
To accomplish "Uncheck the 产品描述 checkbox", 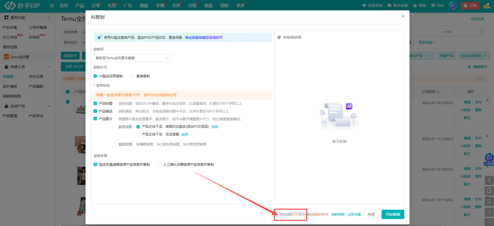I will (96, 111).
